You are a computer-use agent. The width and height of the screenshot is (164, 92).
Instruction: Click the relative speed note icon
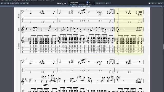100,3
